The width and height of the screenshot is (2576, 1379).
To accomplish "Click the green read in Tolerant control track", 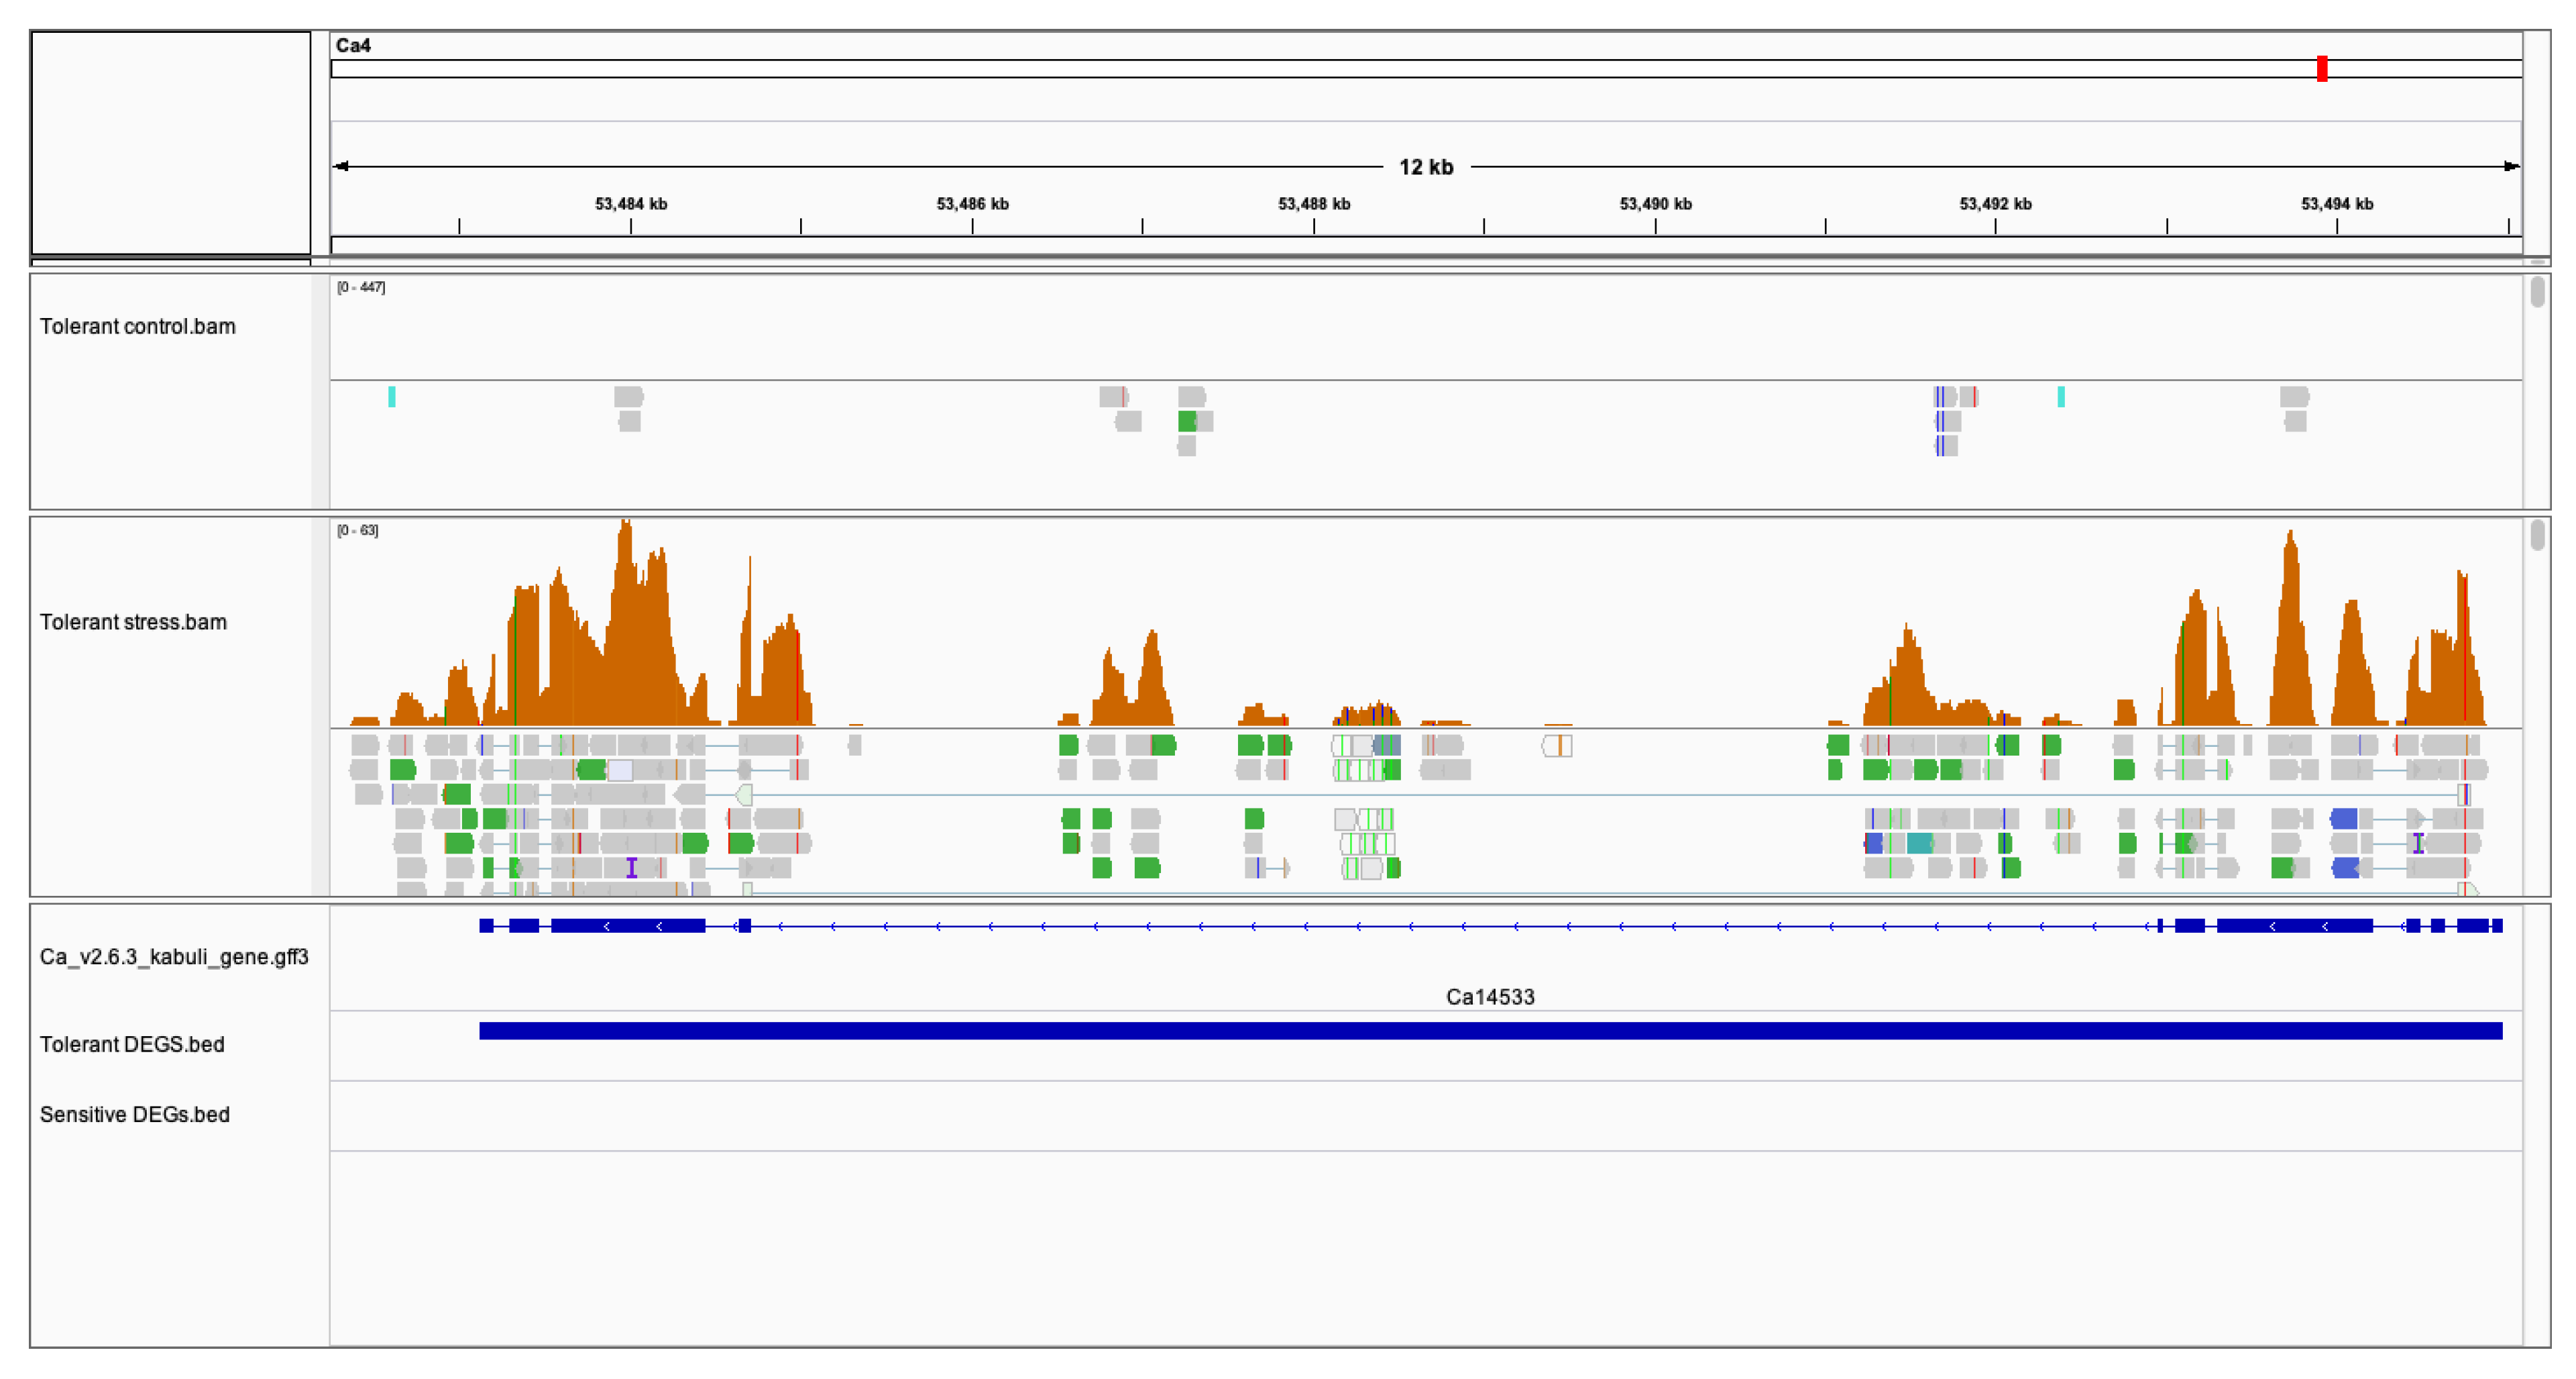I will click(x=1187, y=421).
